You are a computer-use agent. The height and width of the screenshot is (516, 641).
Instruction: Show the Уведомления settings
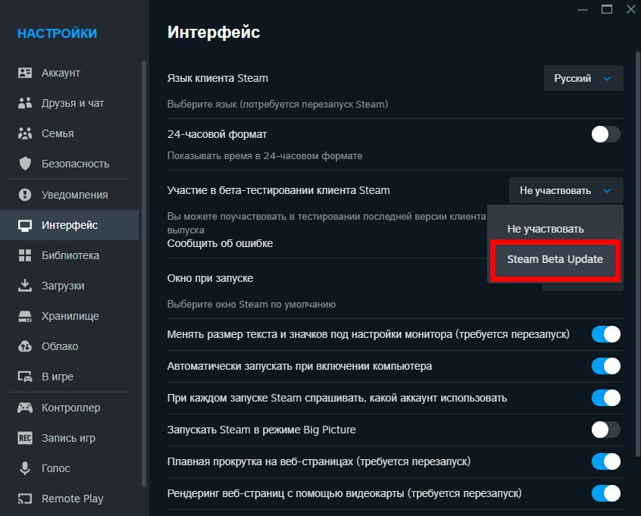(70, 195)
